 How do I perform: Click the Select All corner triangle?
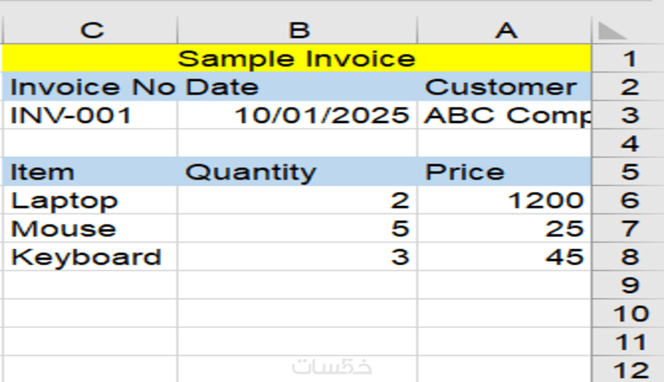[613, 31]
